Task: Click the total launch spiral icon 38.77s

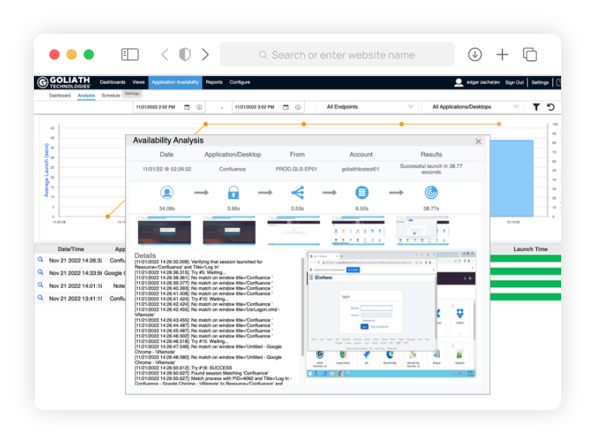Action: (x=431, y=192)
